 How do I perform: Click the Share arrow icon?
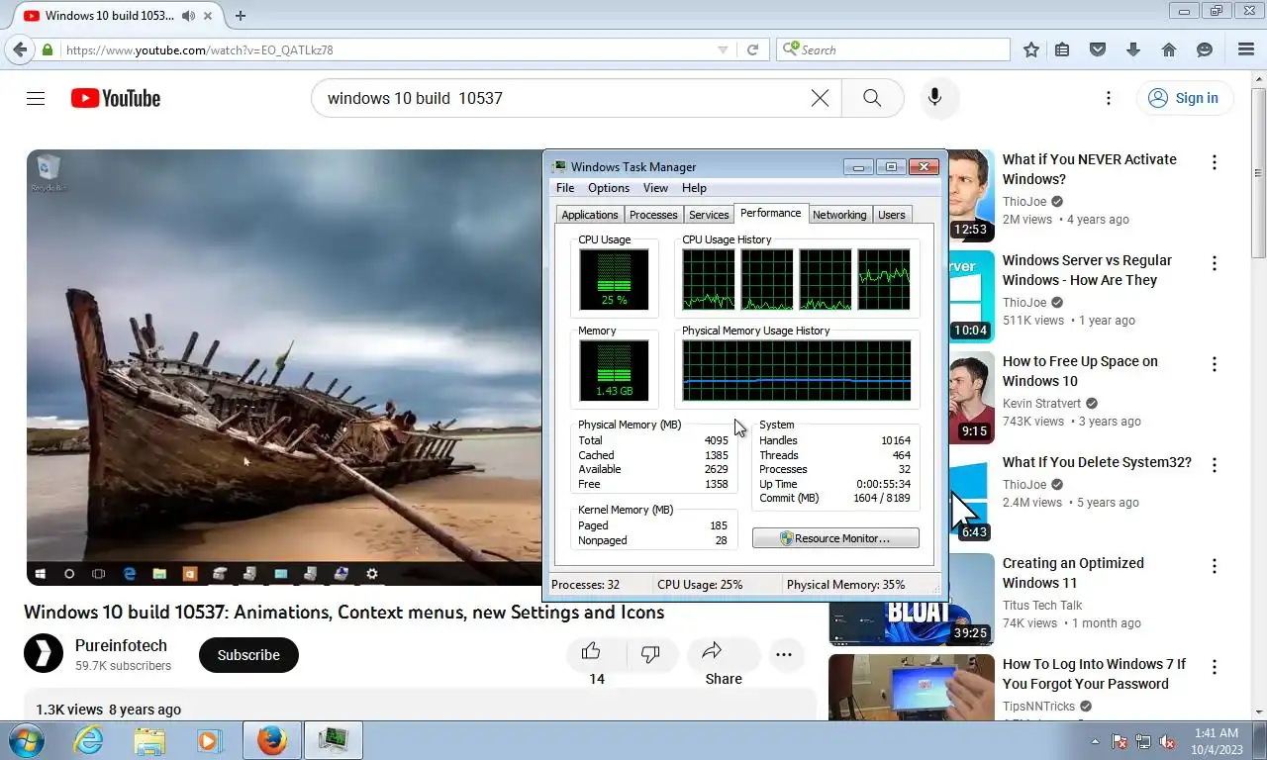[x=712, y=651]
